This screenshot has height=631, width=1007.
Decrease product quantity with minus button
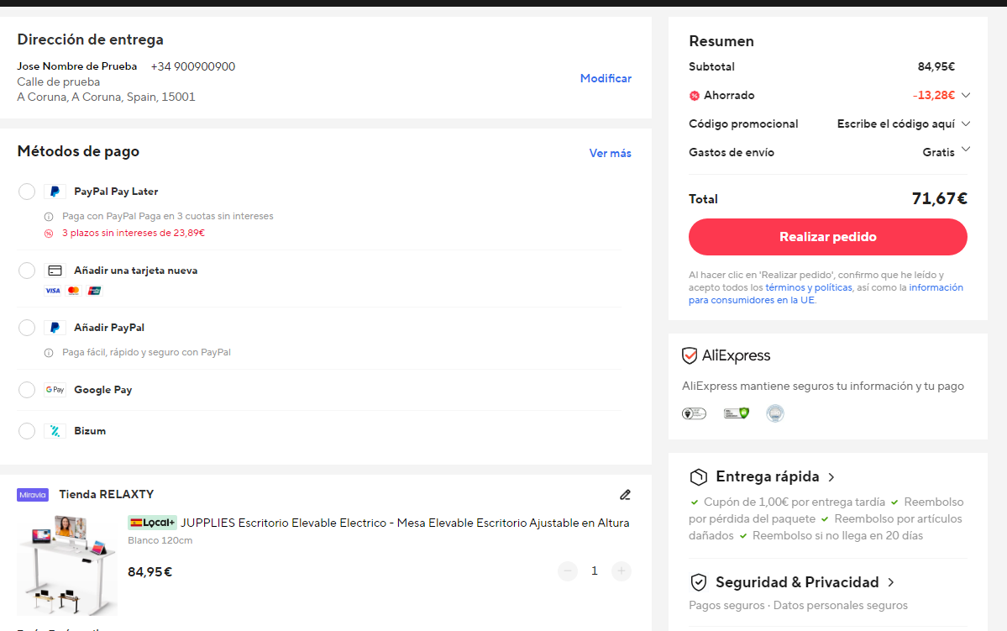point(568,571)
